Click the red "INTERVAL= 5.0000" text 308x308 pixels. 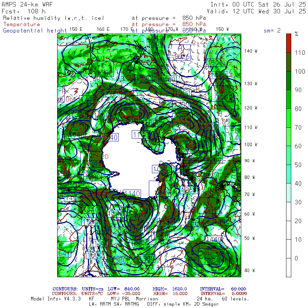pyautogui.click(x=224, y=294)
